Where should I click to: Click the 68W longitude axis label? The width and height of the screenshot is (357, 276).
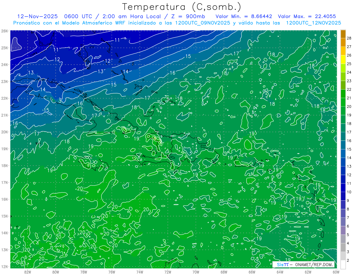coord(224,272)
